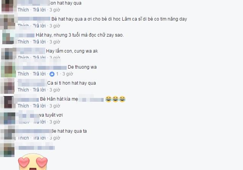
Task: Click the like count '1' next to thumbs-up
Action: pyautogui.click(x=57, y=74)
